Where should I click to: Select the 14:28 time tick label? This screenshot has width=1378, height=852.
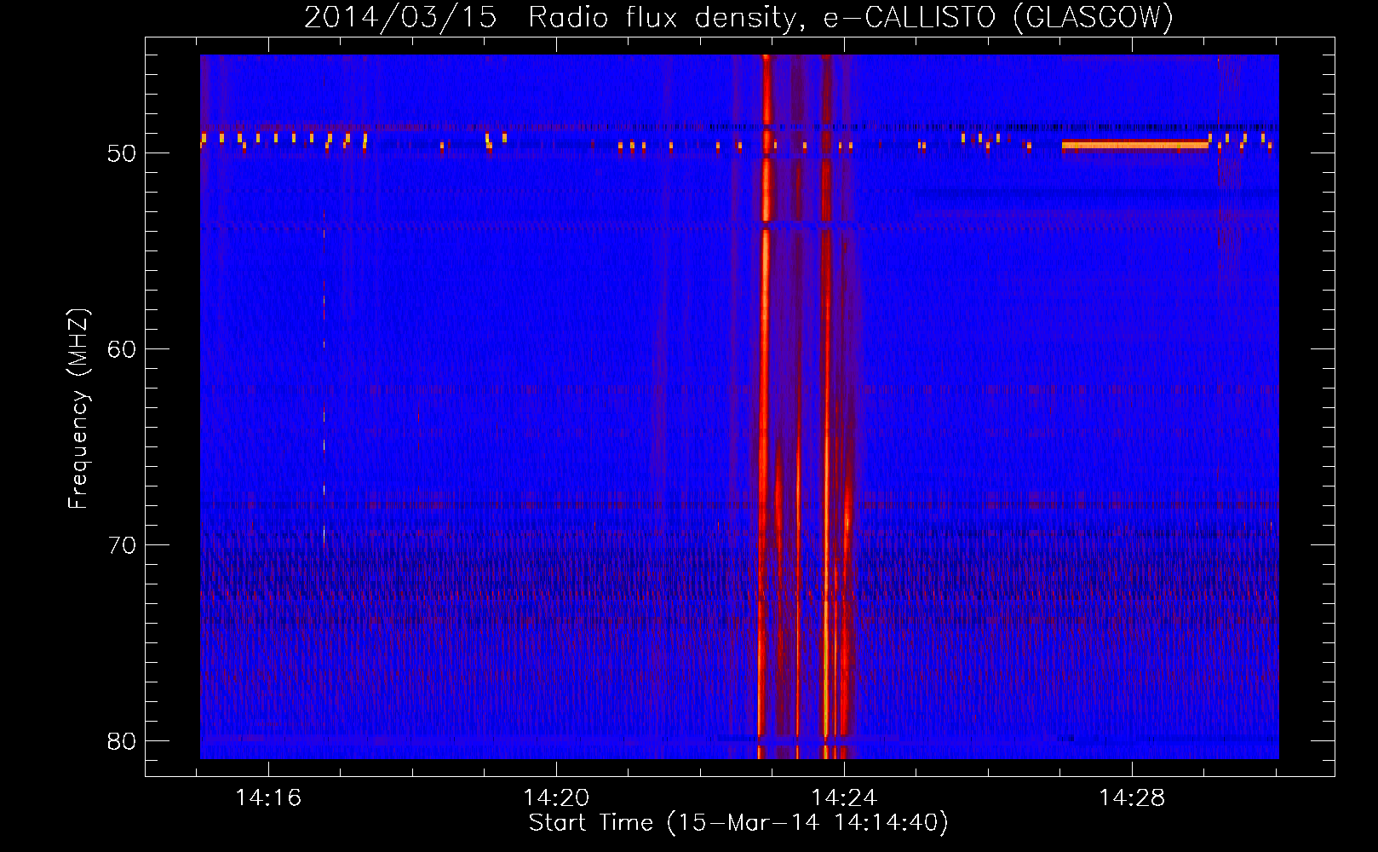[x=1132, y=797]
